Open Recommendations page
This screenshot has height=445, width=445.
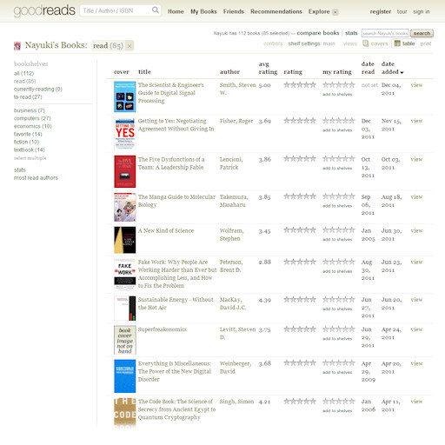click(276, 11)
